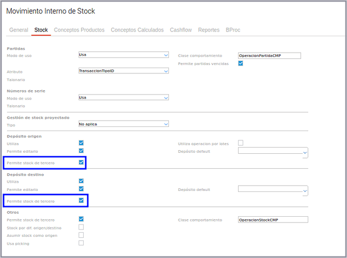Expand Partidas Modo de uso dropdown
The height and width of the screenshot is (258, 347).
tap(123, 55)
